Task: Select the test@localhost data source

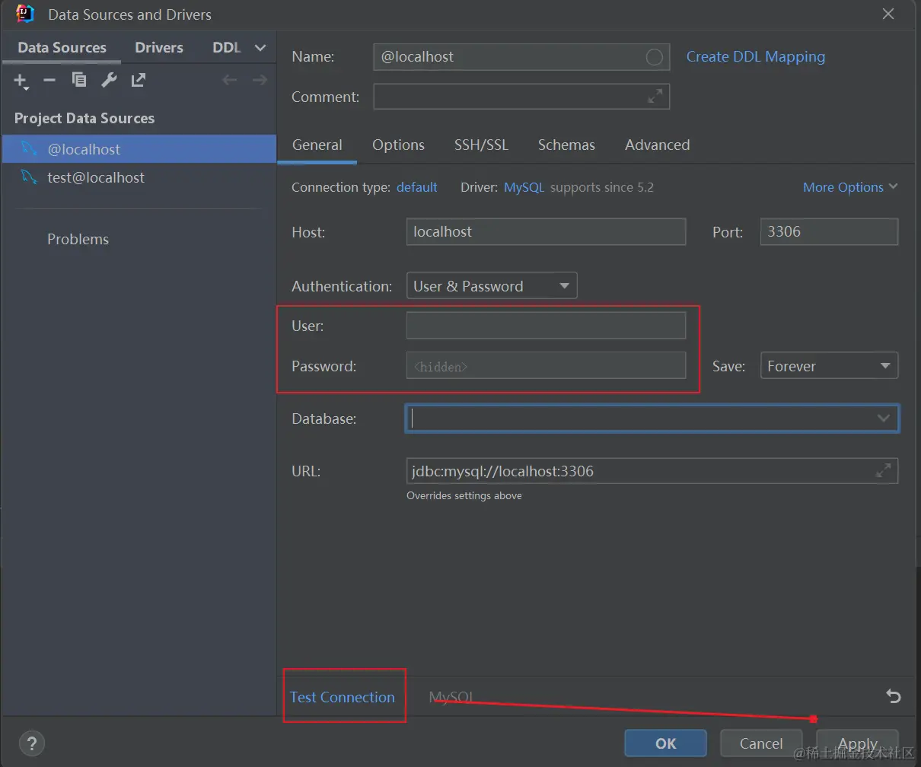Action: (139, 177)
